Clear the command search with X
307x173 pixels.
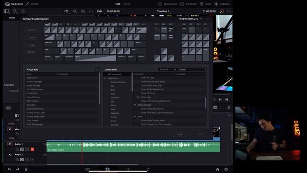[x=206, y=69]
